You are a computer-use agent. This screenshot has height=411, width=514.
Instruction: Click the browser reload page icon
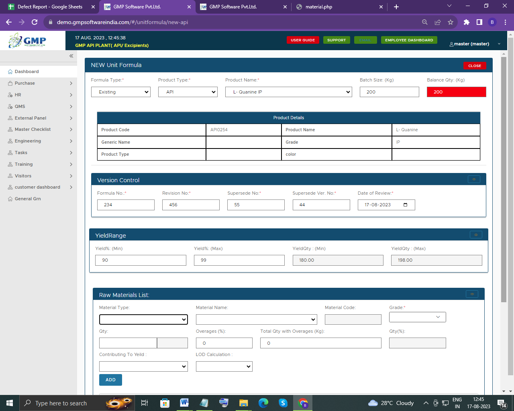pos(35,22)
